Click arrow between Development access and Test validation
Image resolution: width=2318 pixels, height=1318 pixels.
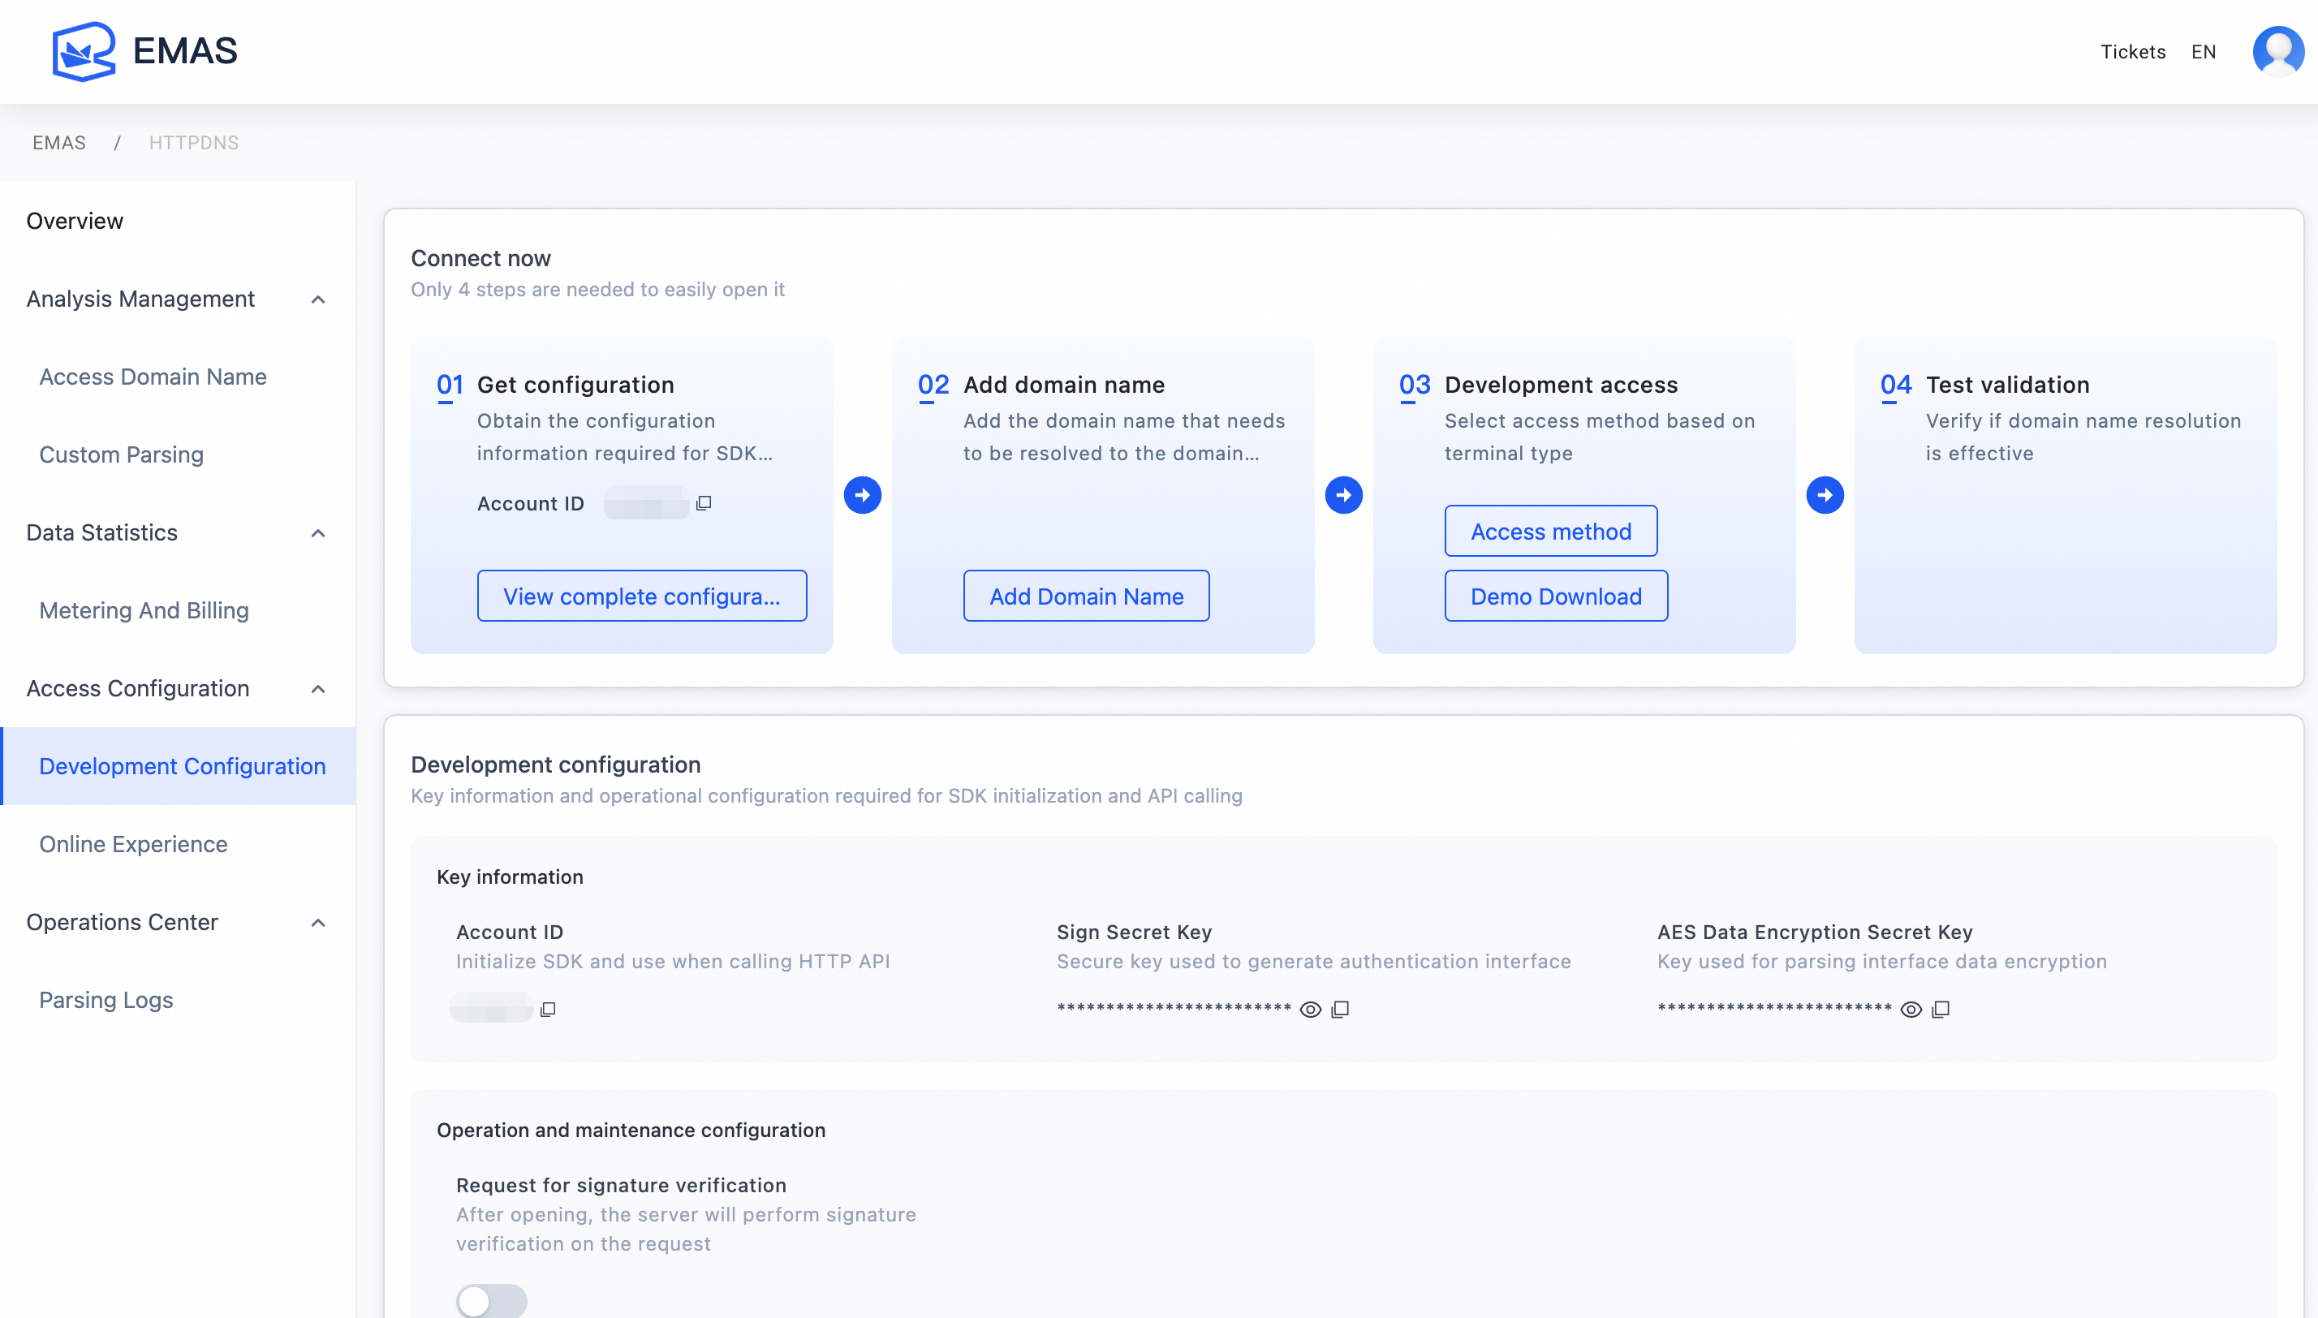point(1825,495)
